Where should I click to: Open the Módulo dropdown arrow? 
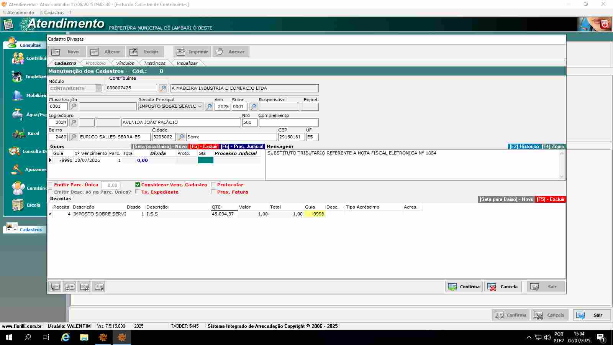[x=99, y=89]
